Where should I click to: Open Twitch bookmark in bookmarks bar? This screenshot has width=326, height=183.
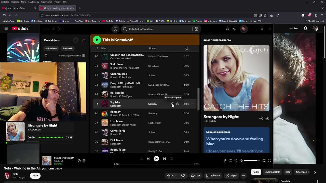click(x=120, y=21)
